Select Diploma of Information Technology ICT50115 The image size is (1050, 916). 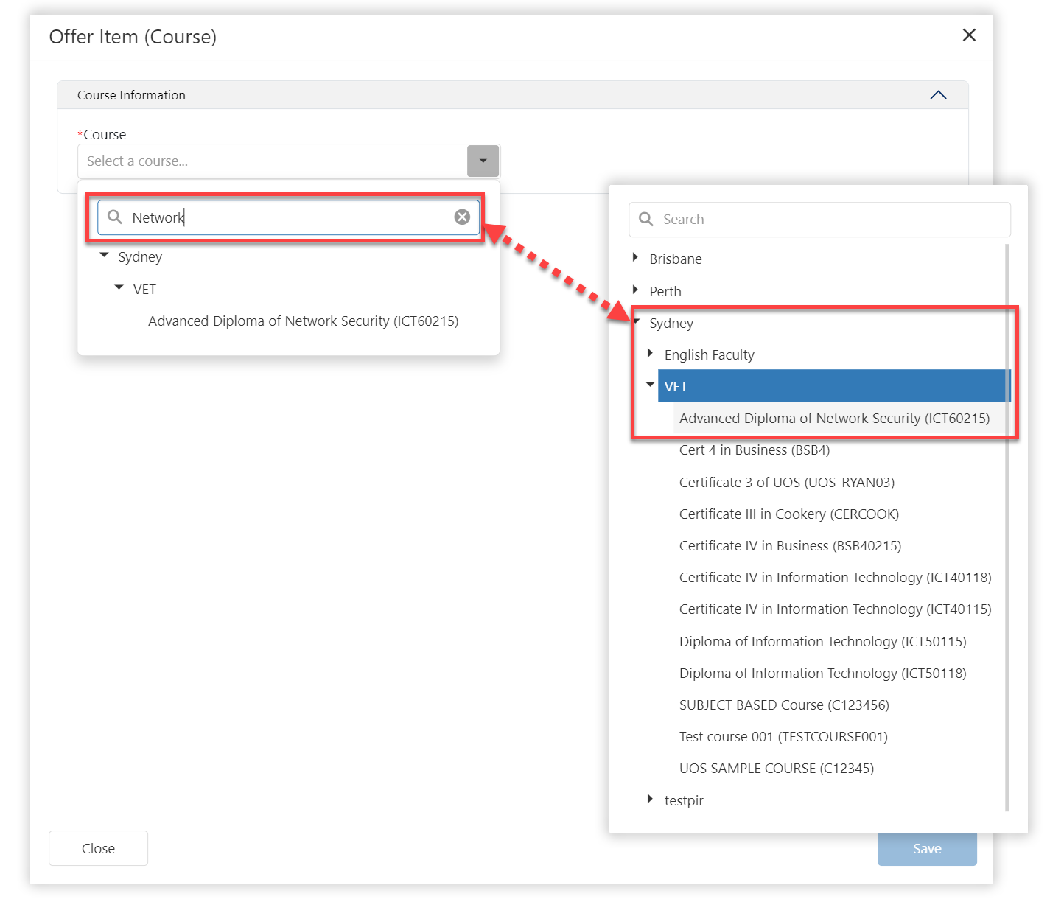tap(822, 642)
